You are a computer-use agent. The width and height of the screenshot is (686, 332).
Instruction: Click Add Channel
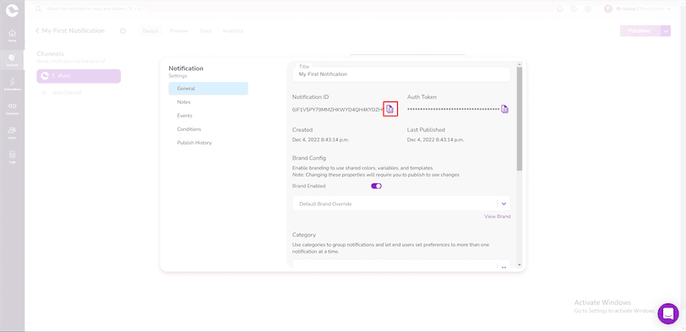[x=67, y=93]
